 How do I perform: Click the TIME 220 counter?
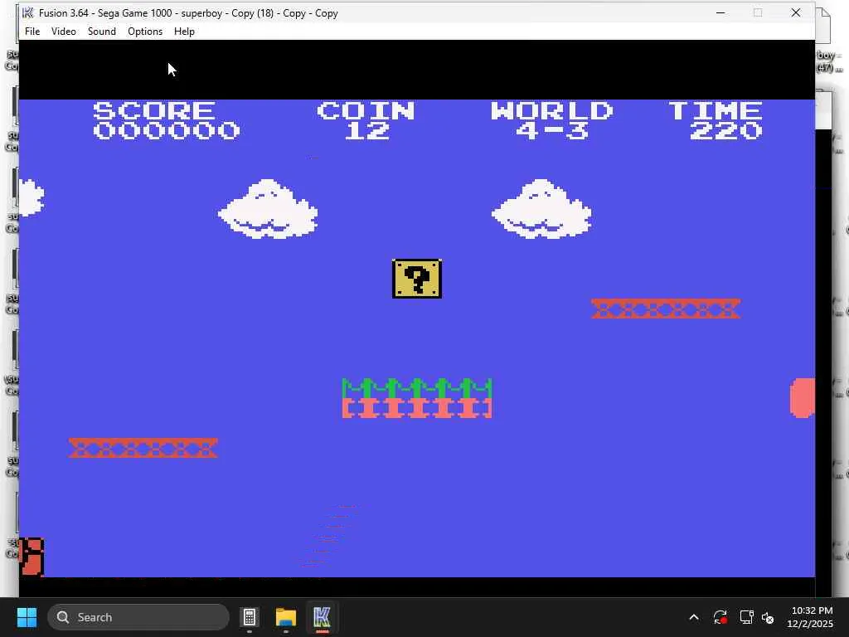[x=716, y=121]
